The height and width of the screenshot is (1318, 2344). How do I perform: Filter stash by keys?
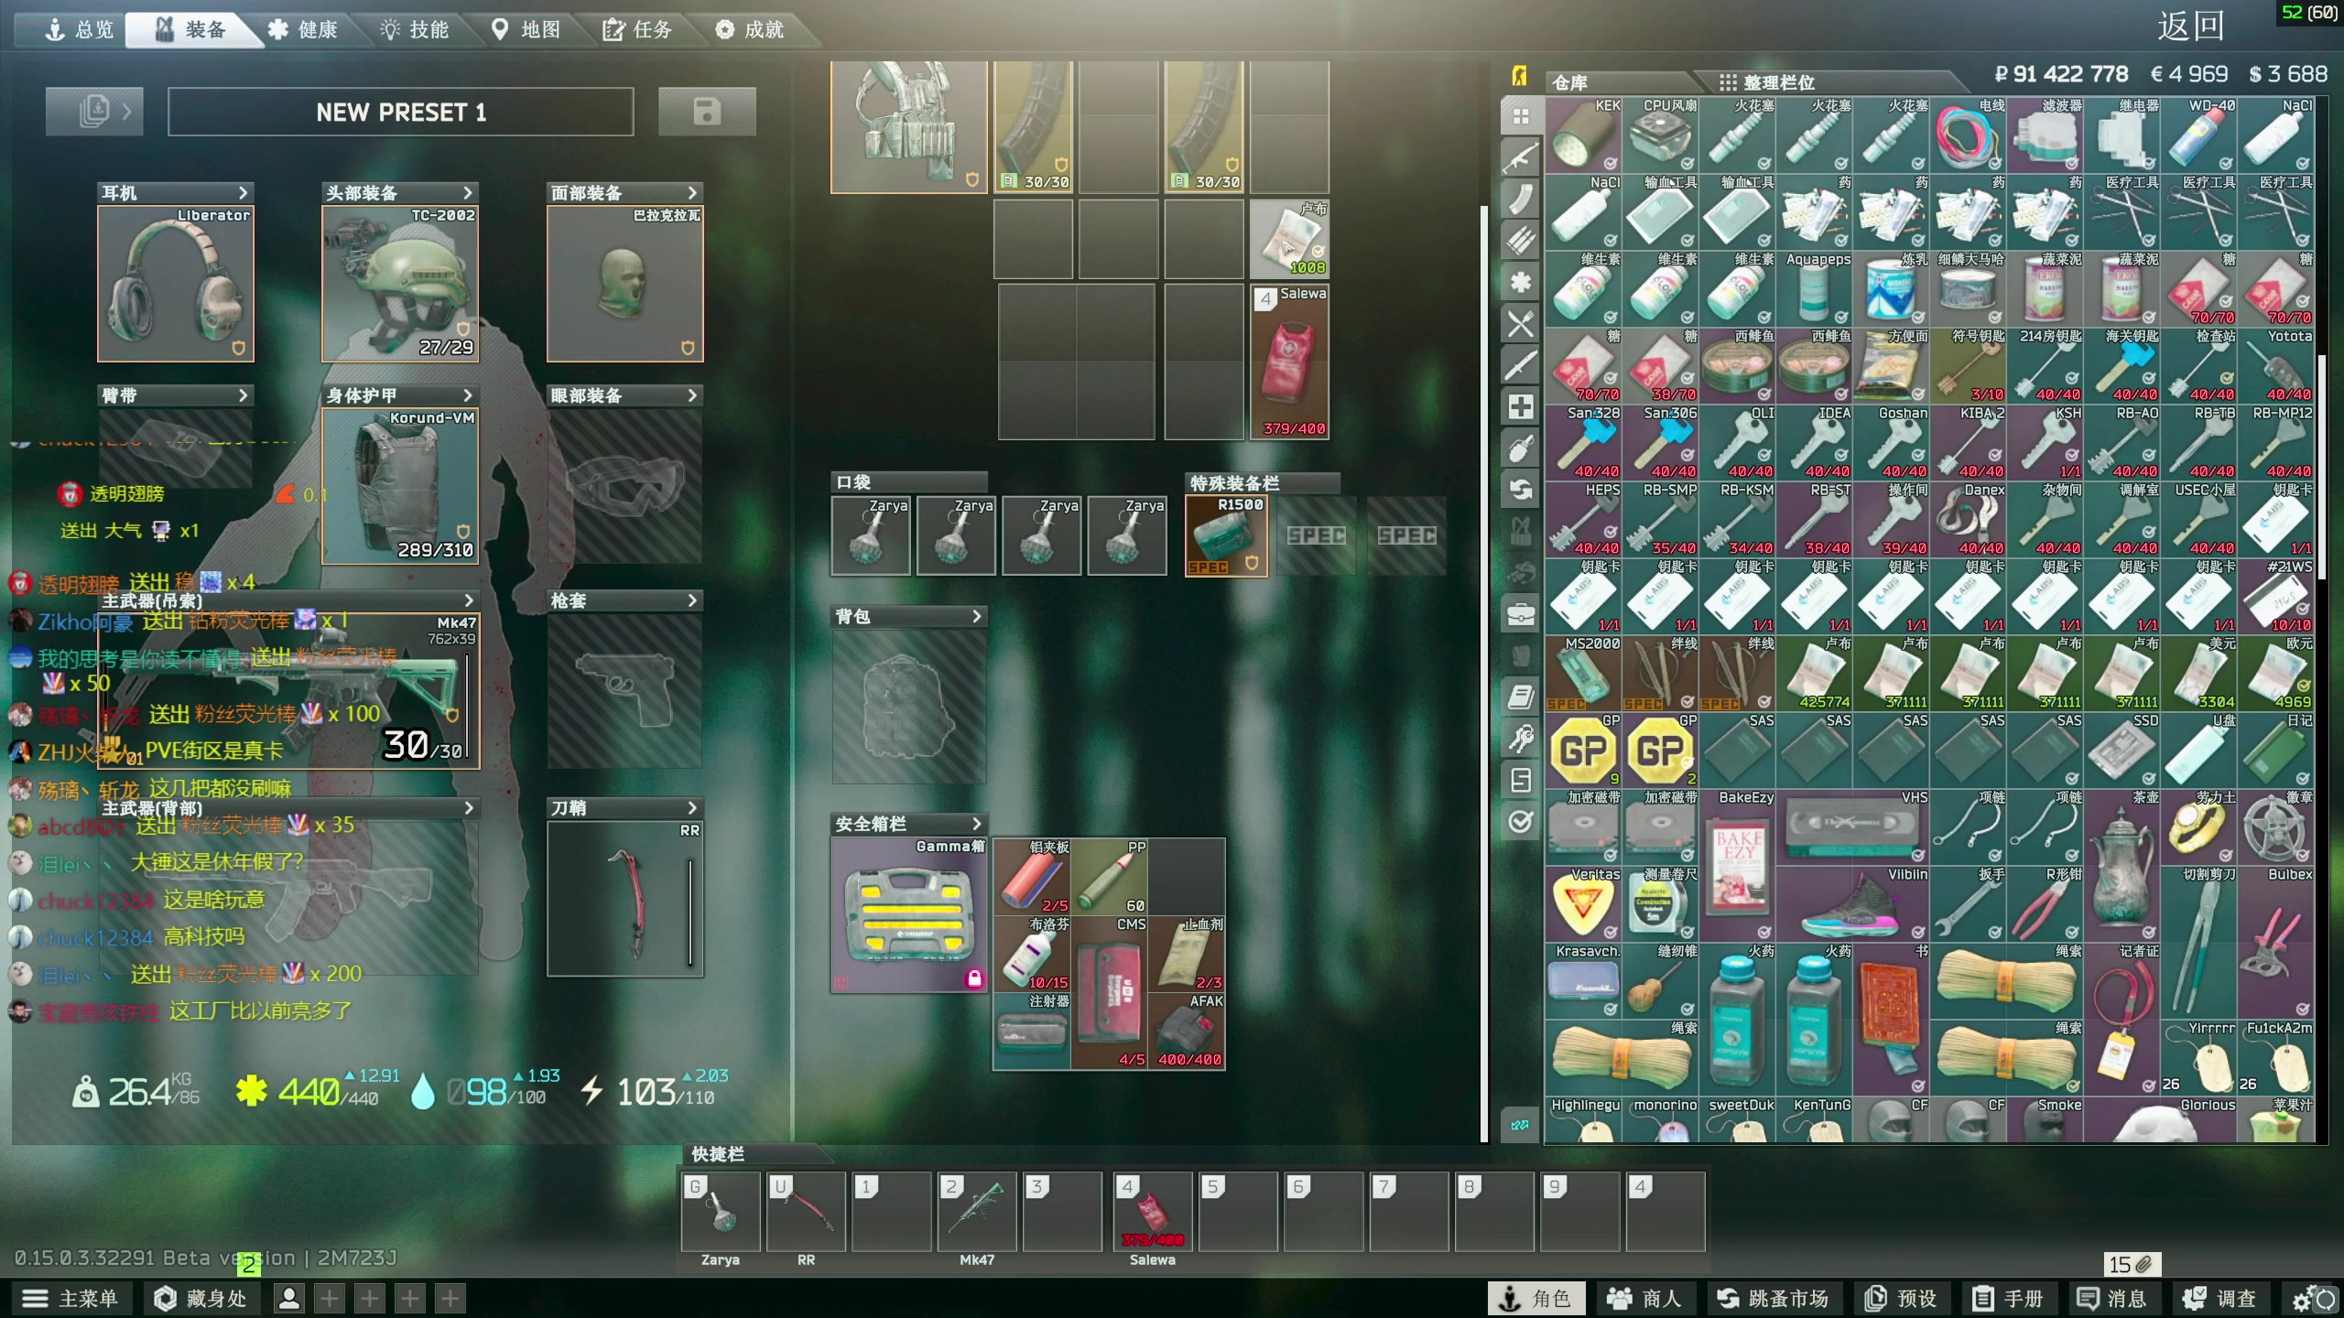pos(1521,739)
